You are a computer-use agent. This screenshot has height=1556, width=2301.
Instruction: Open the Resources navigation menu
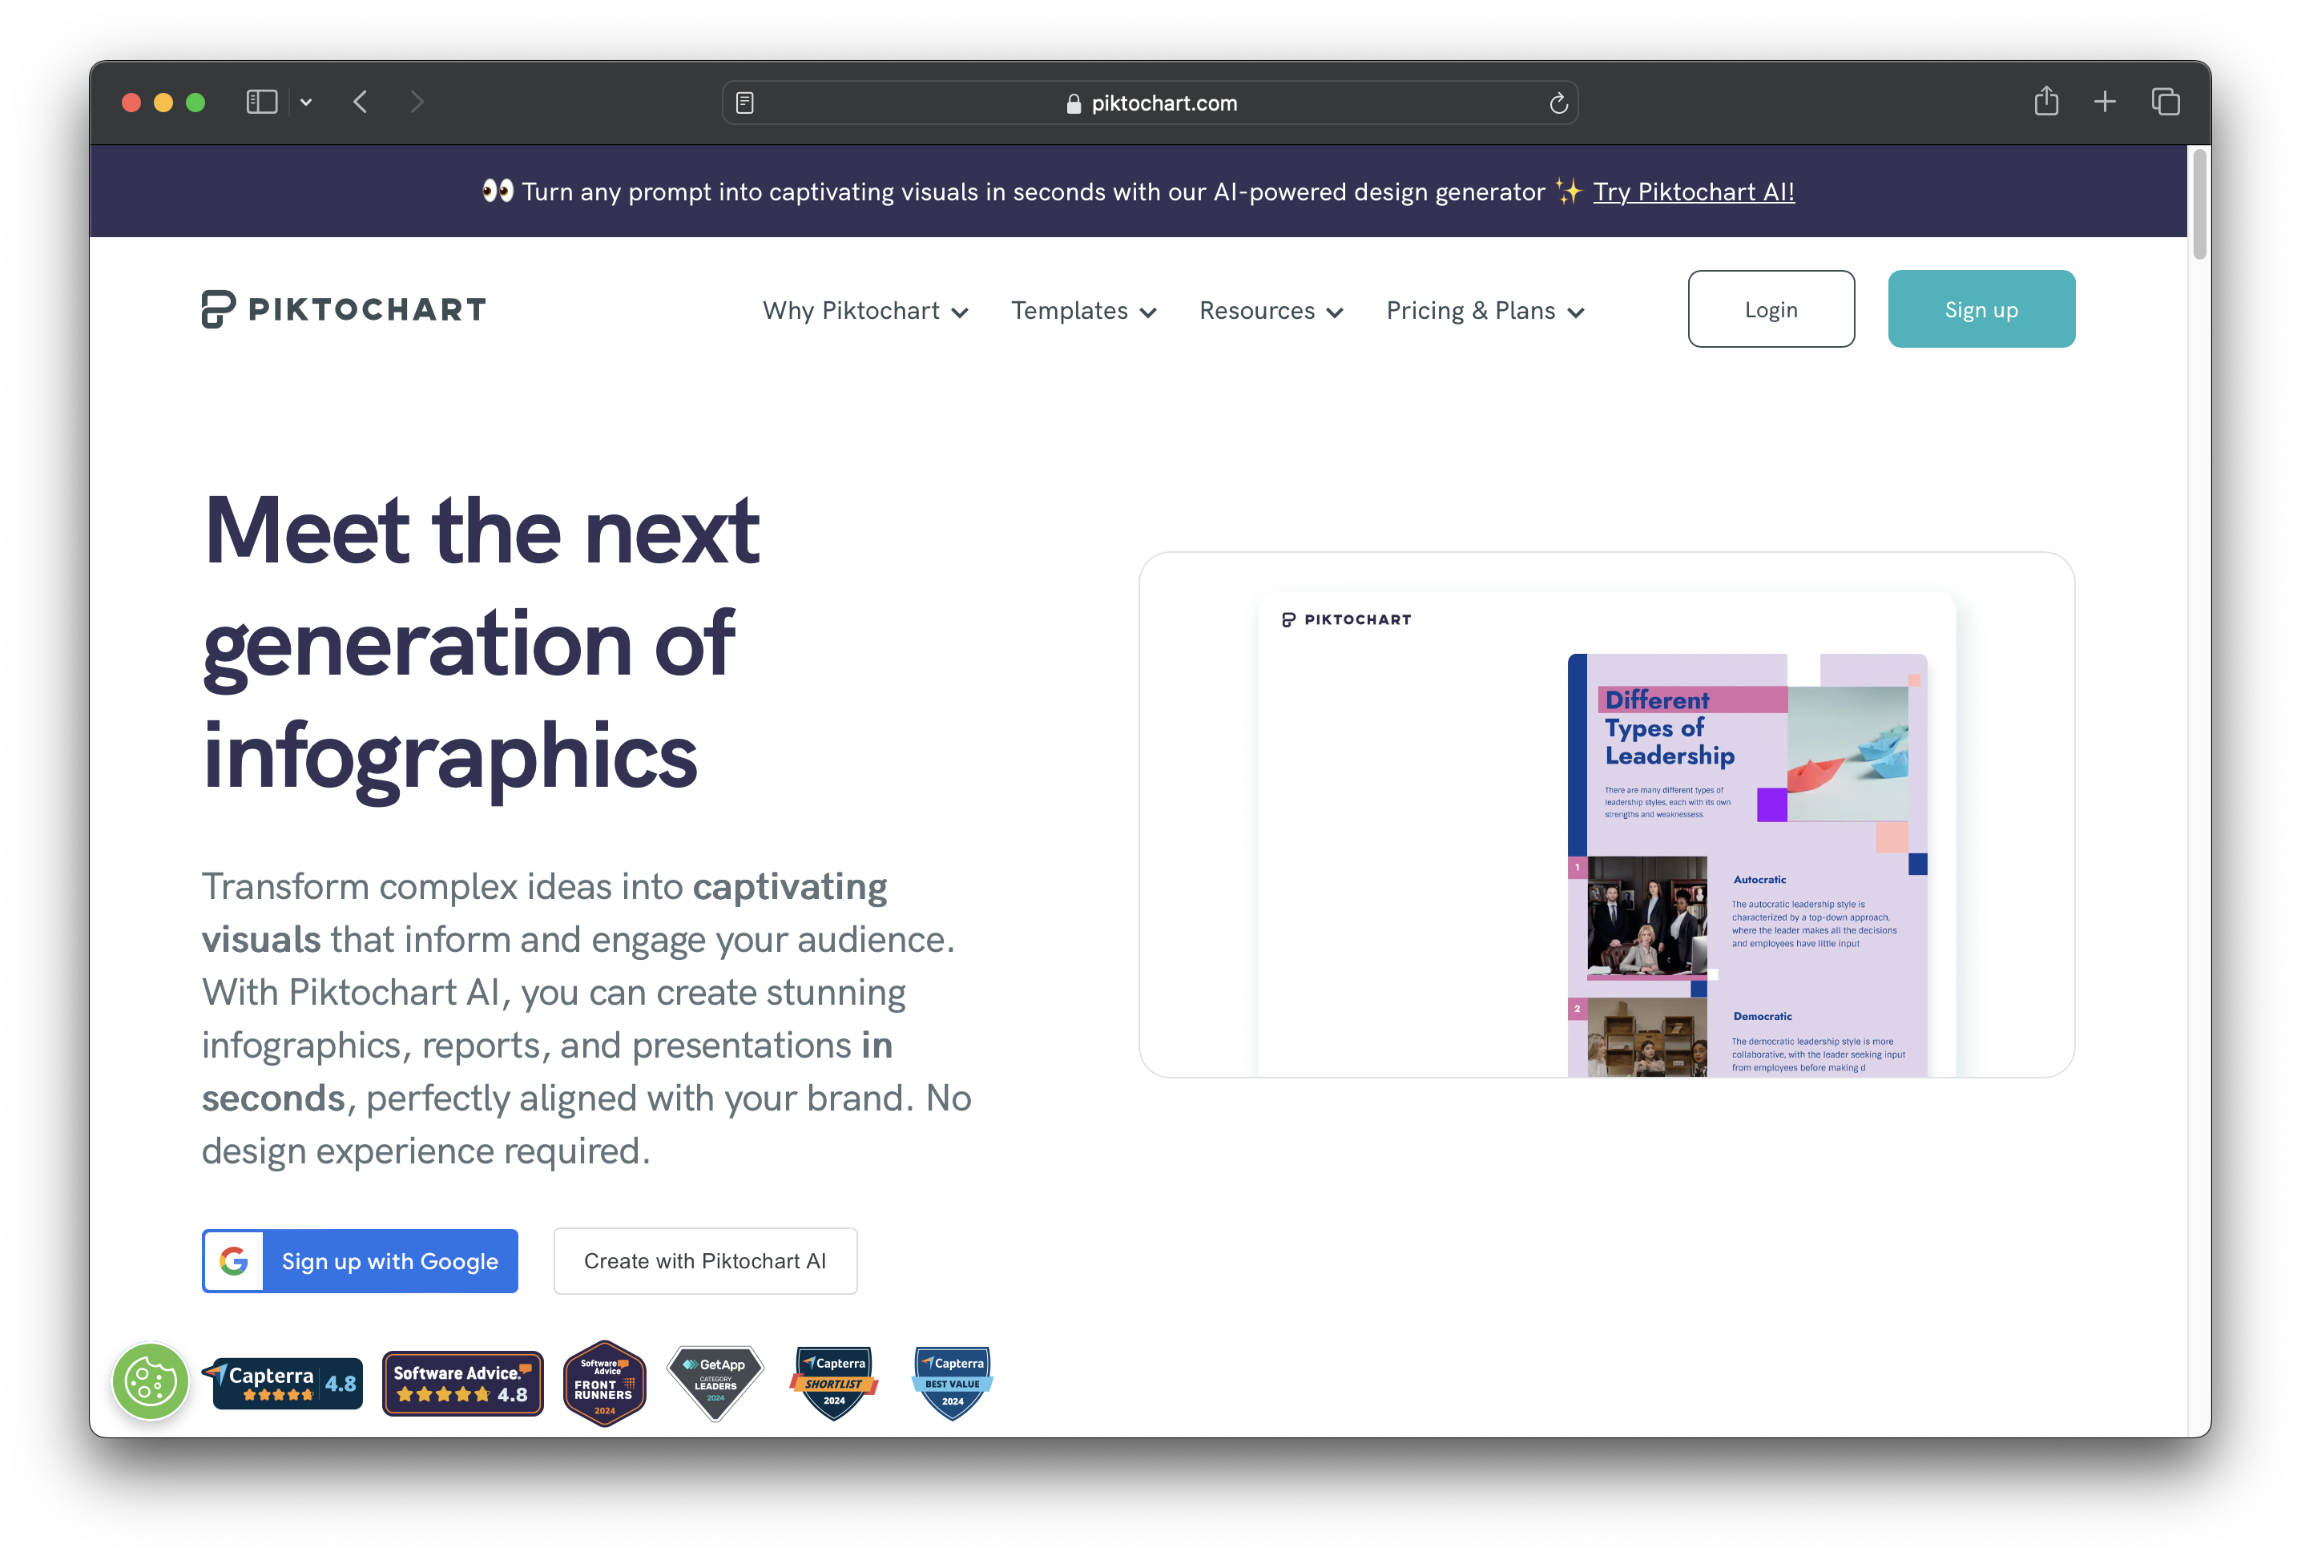pyautogui.click(x=1271, y=311)
